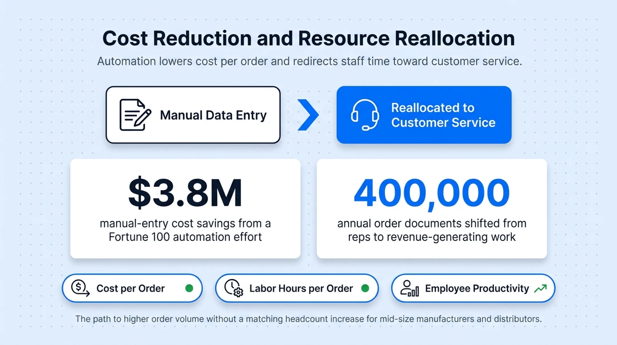The height and width of the screenshot is (345, 617).
Task: Click the Employee Productivity pill
Action: pos(473,288)
